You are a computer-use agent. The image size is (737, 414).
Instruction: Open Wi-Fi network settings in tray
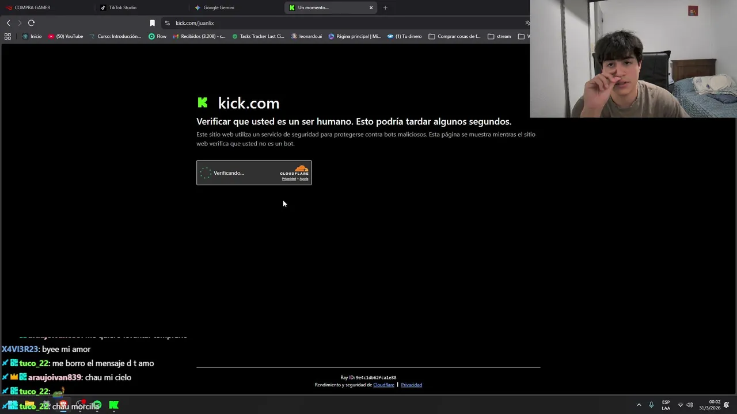680,405
